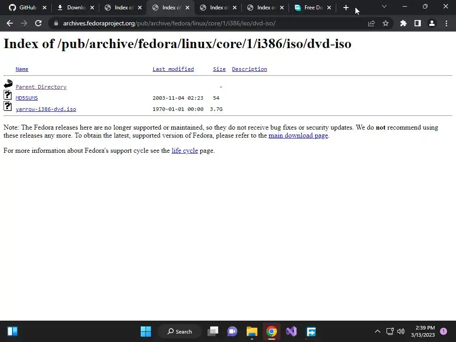Click the padlock site info icon
This screenshot has height=342, width=456.
point(56,23)
